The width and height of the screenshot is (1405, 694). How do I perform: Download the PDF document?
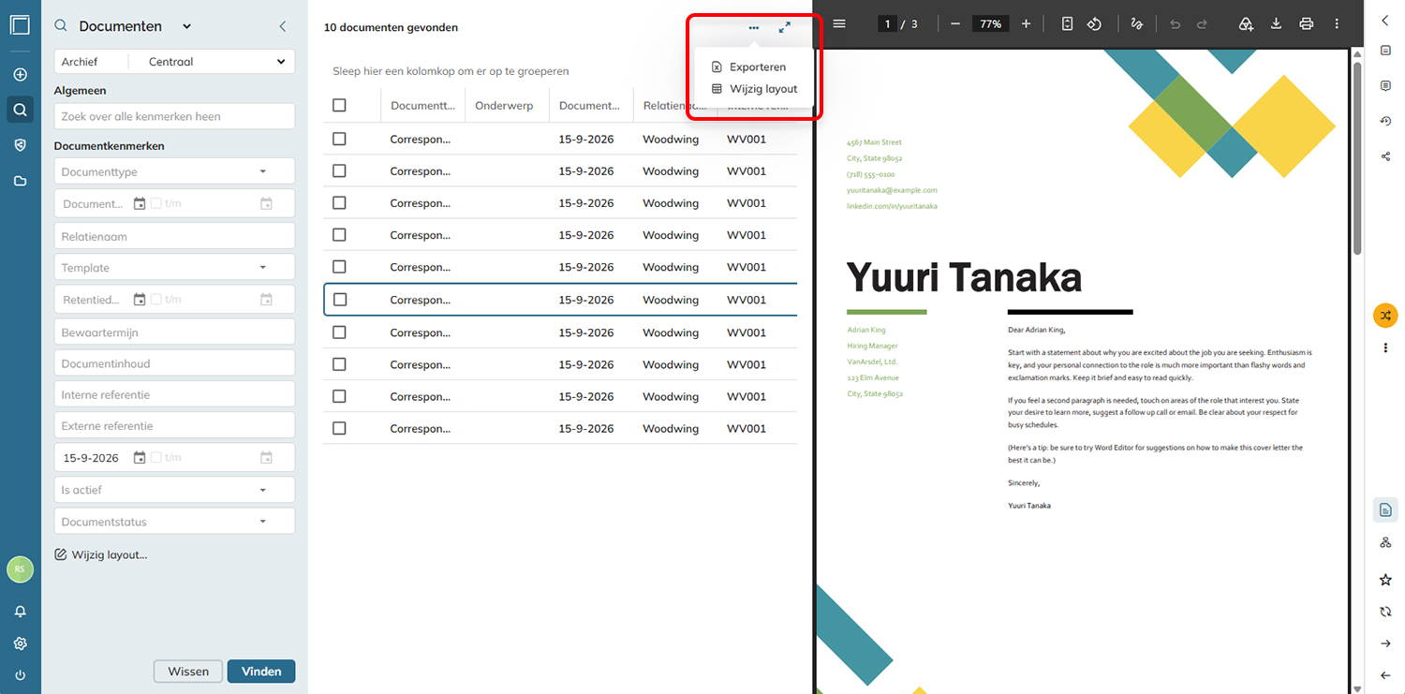(1276, 23)
